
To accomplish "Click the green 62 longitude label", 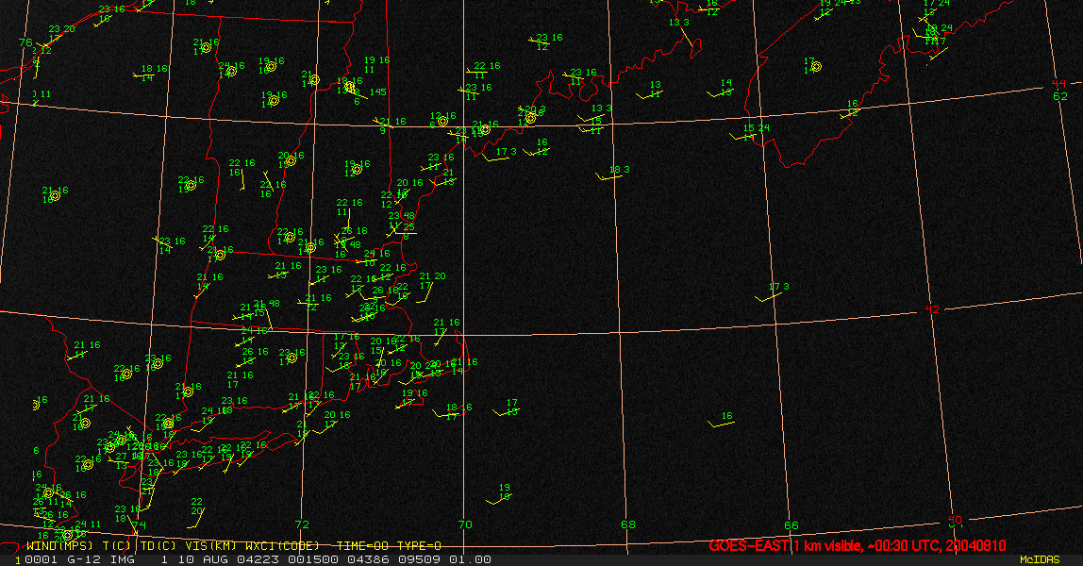I will click(1060, 96).
